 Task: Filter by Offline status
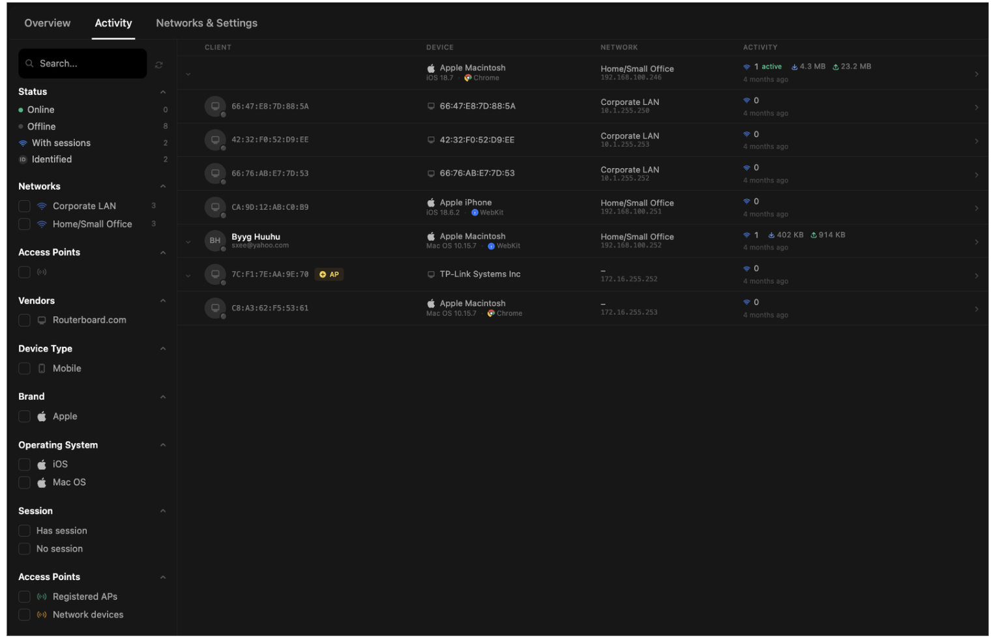pyautogui.click(x=41, y=126)
